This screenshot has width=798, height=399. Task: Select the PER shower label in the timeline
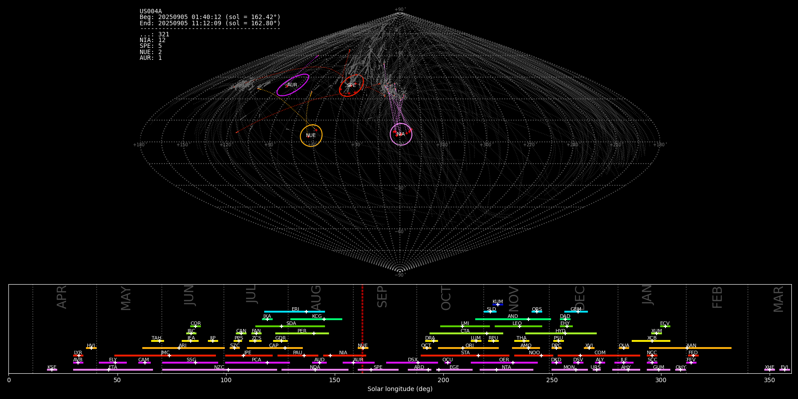click(302, 331)
